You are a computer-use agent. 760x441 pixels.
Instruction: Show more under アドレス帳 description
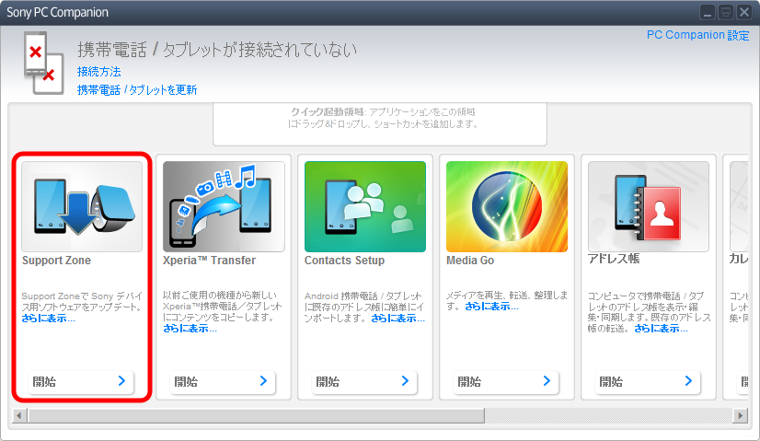coord(662,329)
